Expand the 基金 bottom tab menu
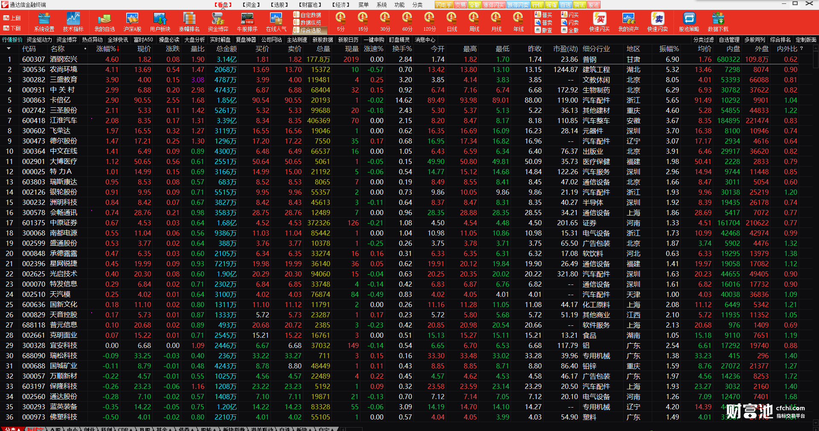 164,429
